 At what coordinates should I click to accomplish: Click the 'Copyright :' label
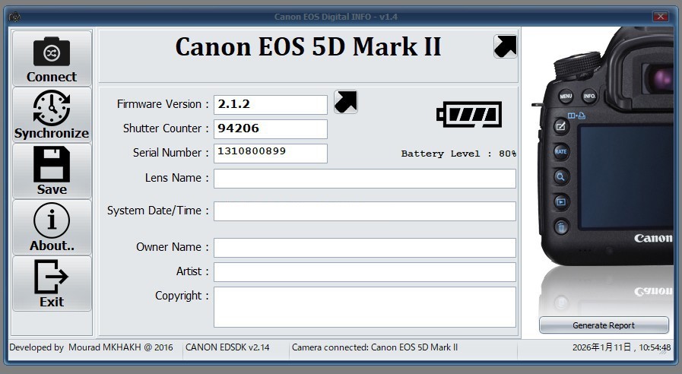[182, 296]
